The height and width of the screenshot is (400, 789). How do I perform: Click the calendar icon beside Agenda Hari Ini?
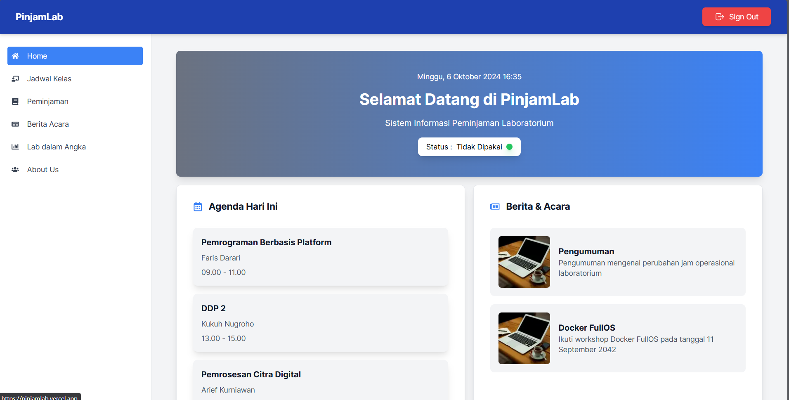[x=198, y=207]
